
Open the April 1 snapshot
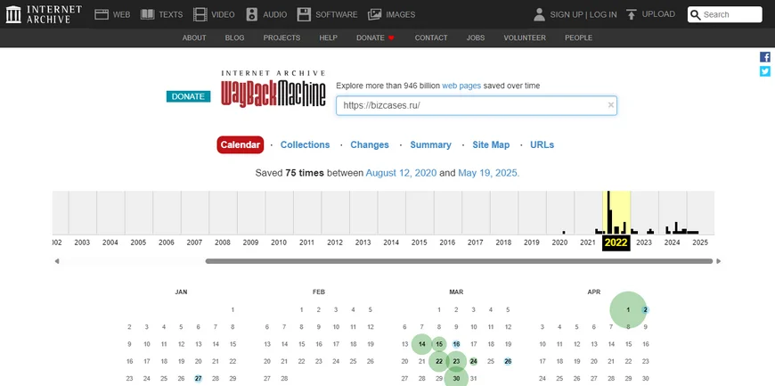[628, 310]
